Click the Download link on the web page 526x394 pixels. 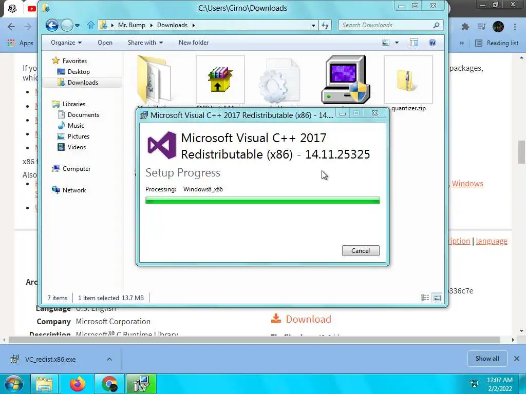[301, 319]
